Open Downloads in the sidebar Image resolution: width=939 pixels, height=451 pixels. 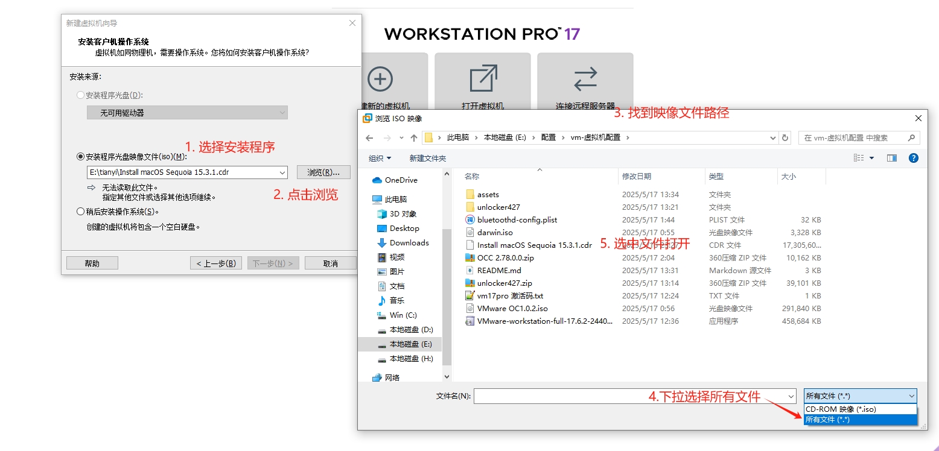point(403,242)
